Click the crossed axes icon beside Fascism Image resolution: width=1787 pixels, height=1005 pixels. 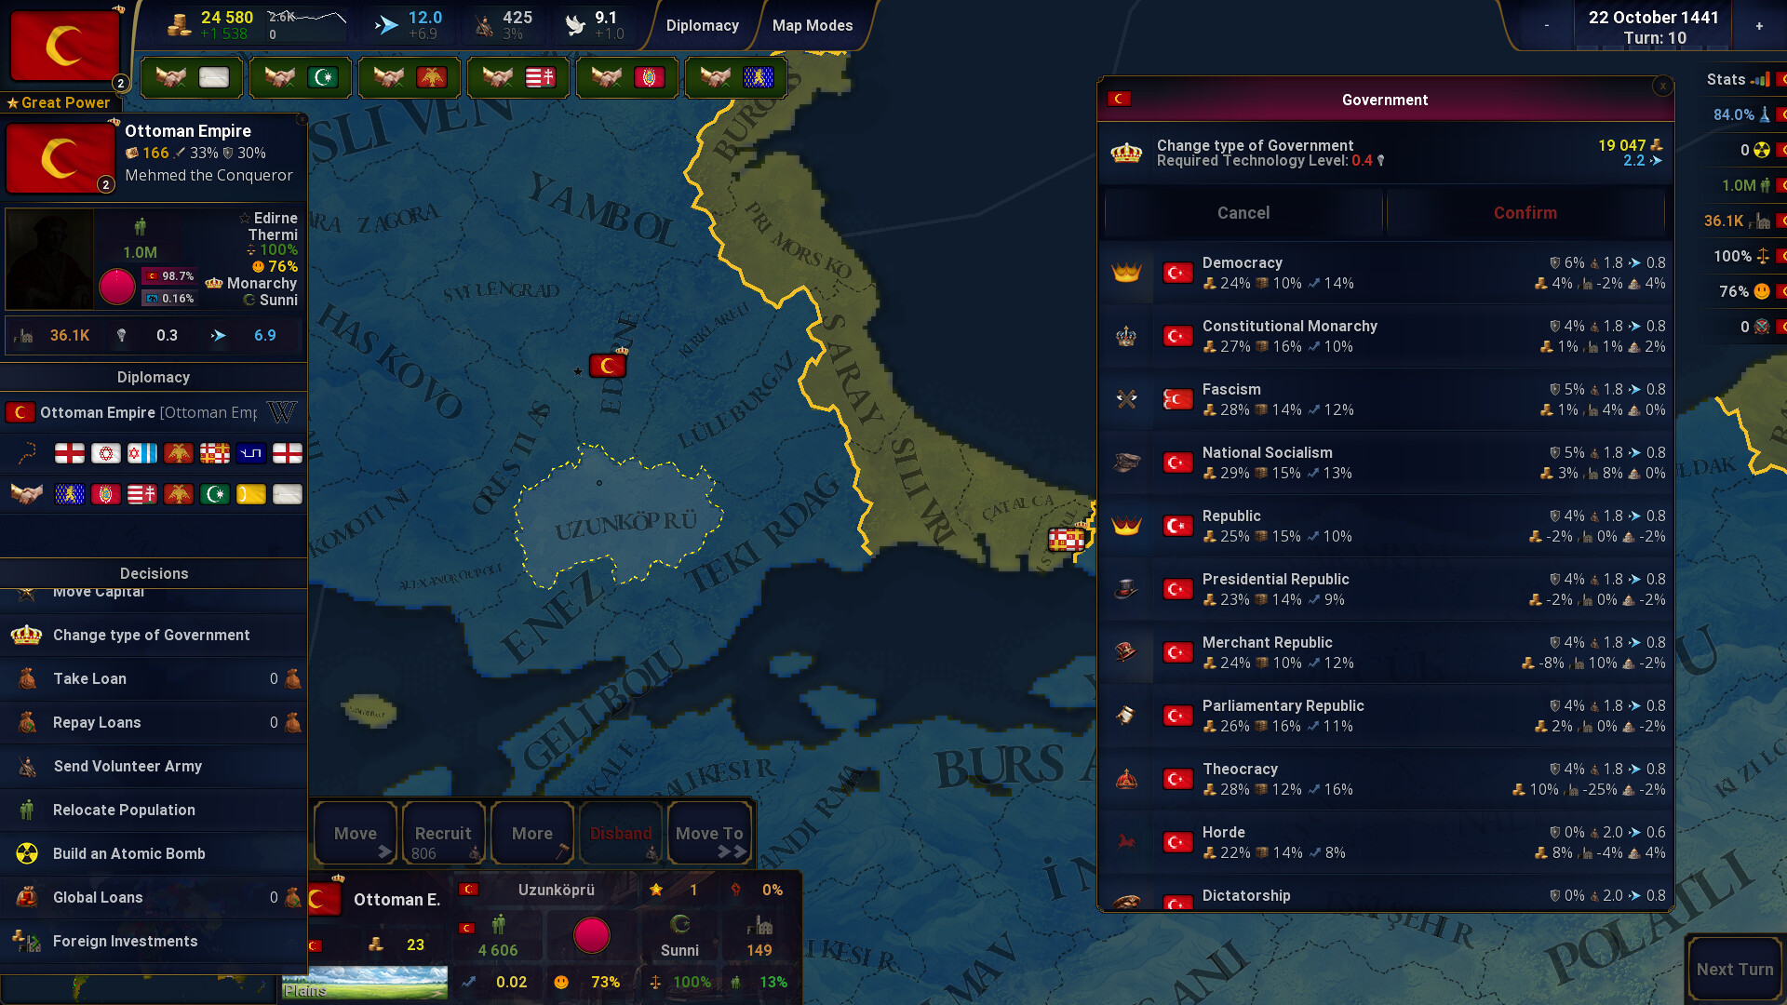tap(1127, 399)
